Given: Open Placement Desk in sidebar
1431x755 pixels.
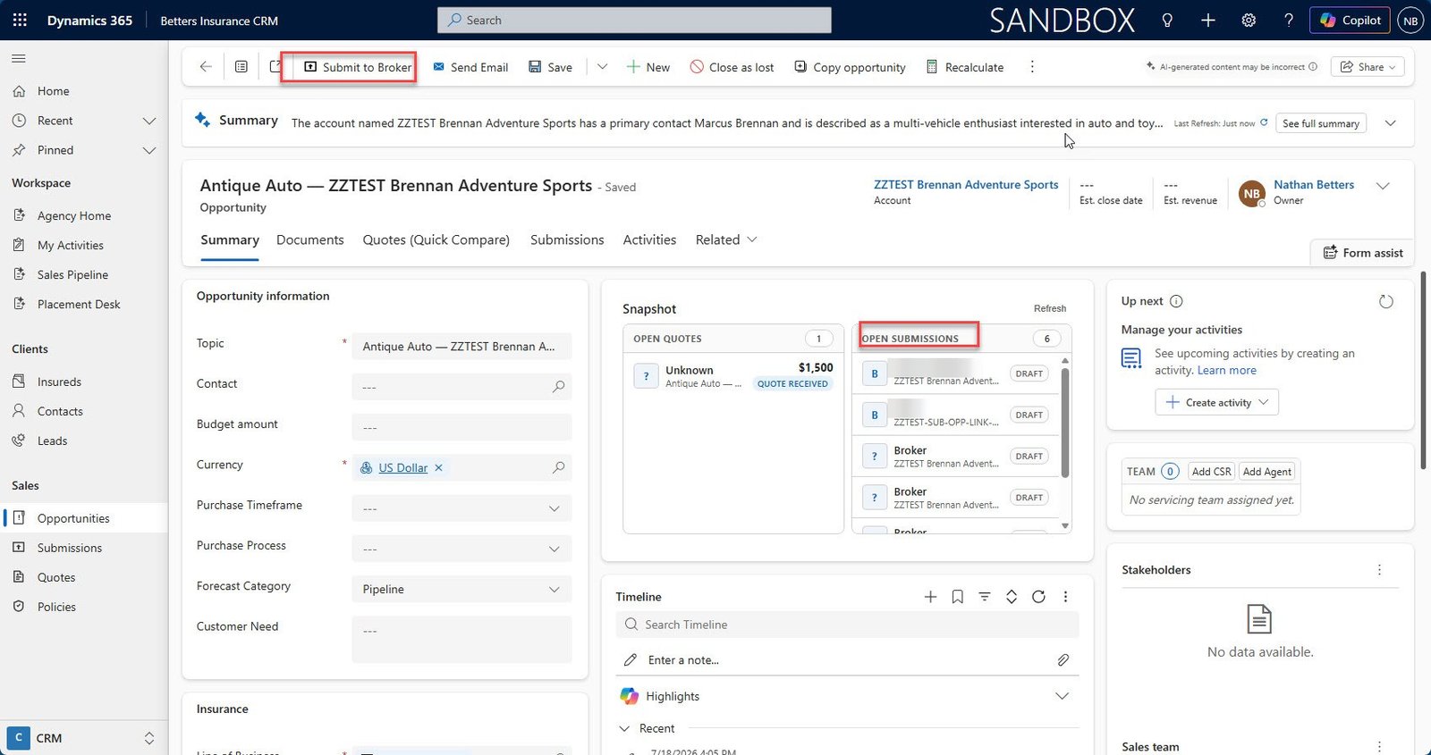Looking at the screenshot, I should (79, 305).
